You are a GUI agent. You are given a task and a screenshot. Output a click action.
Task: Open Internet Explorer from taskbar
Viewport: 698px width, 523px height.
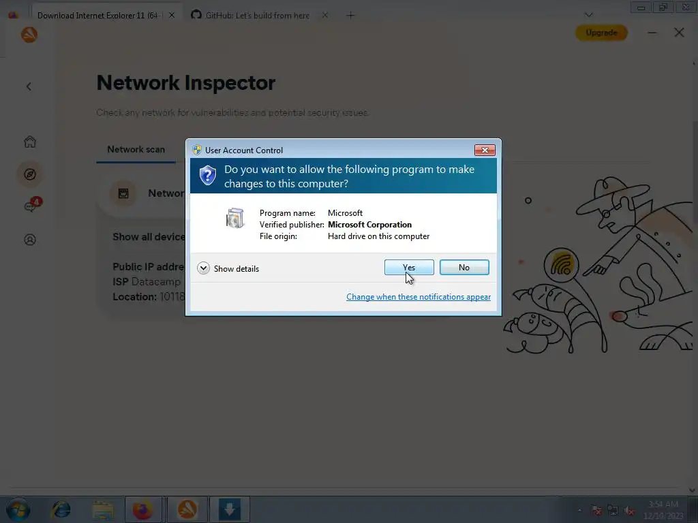click(x=61, y=509)
